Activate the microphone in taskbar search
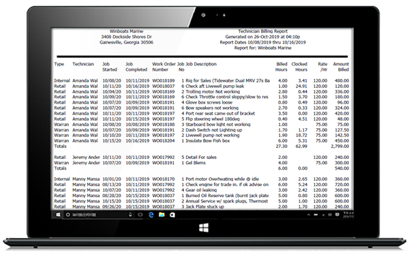The height and width of the screenshot is (255, 409). coord(130,215)
